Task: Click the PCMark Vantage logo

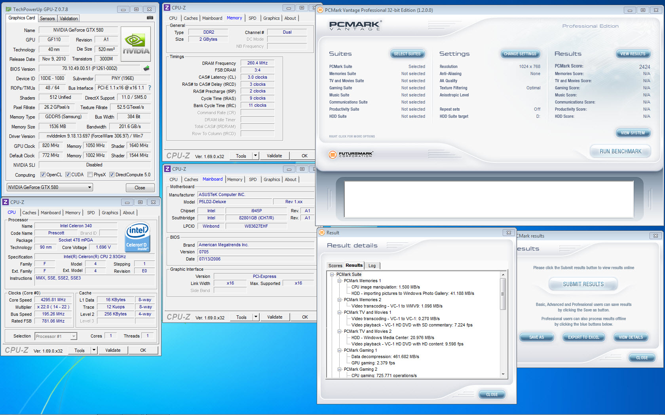Action: [x=355, y=26]
